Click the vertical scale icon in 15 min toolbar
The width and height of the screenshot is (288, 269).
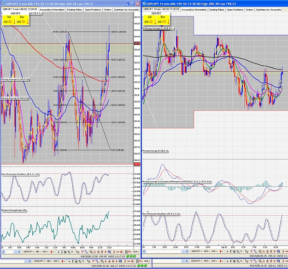[231, 251]
